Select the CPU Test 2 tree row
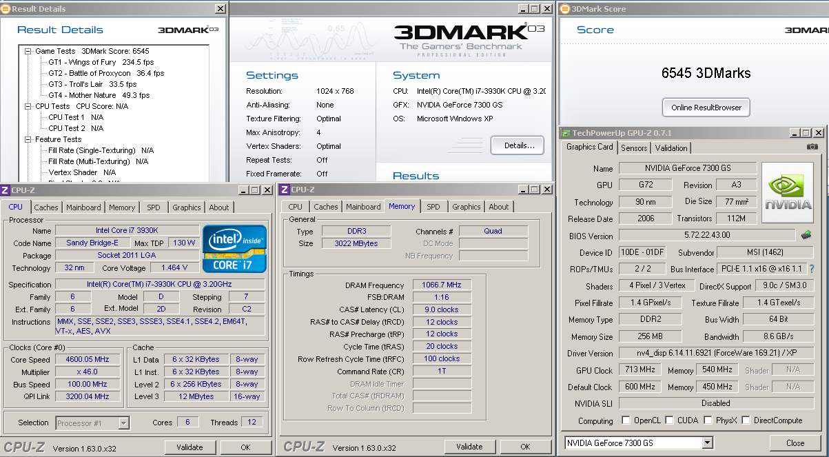This screenshot has height=457, width=829. pyautogui.click(x=76, y=128)
